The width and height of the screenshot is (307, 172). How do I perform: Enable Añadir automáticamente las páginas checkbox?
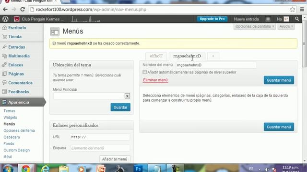click(144, 72)
